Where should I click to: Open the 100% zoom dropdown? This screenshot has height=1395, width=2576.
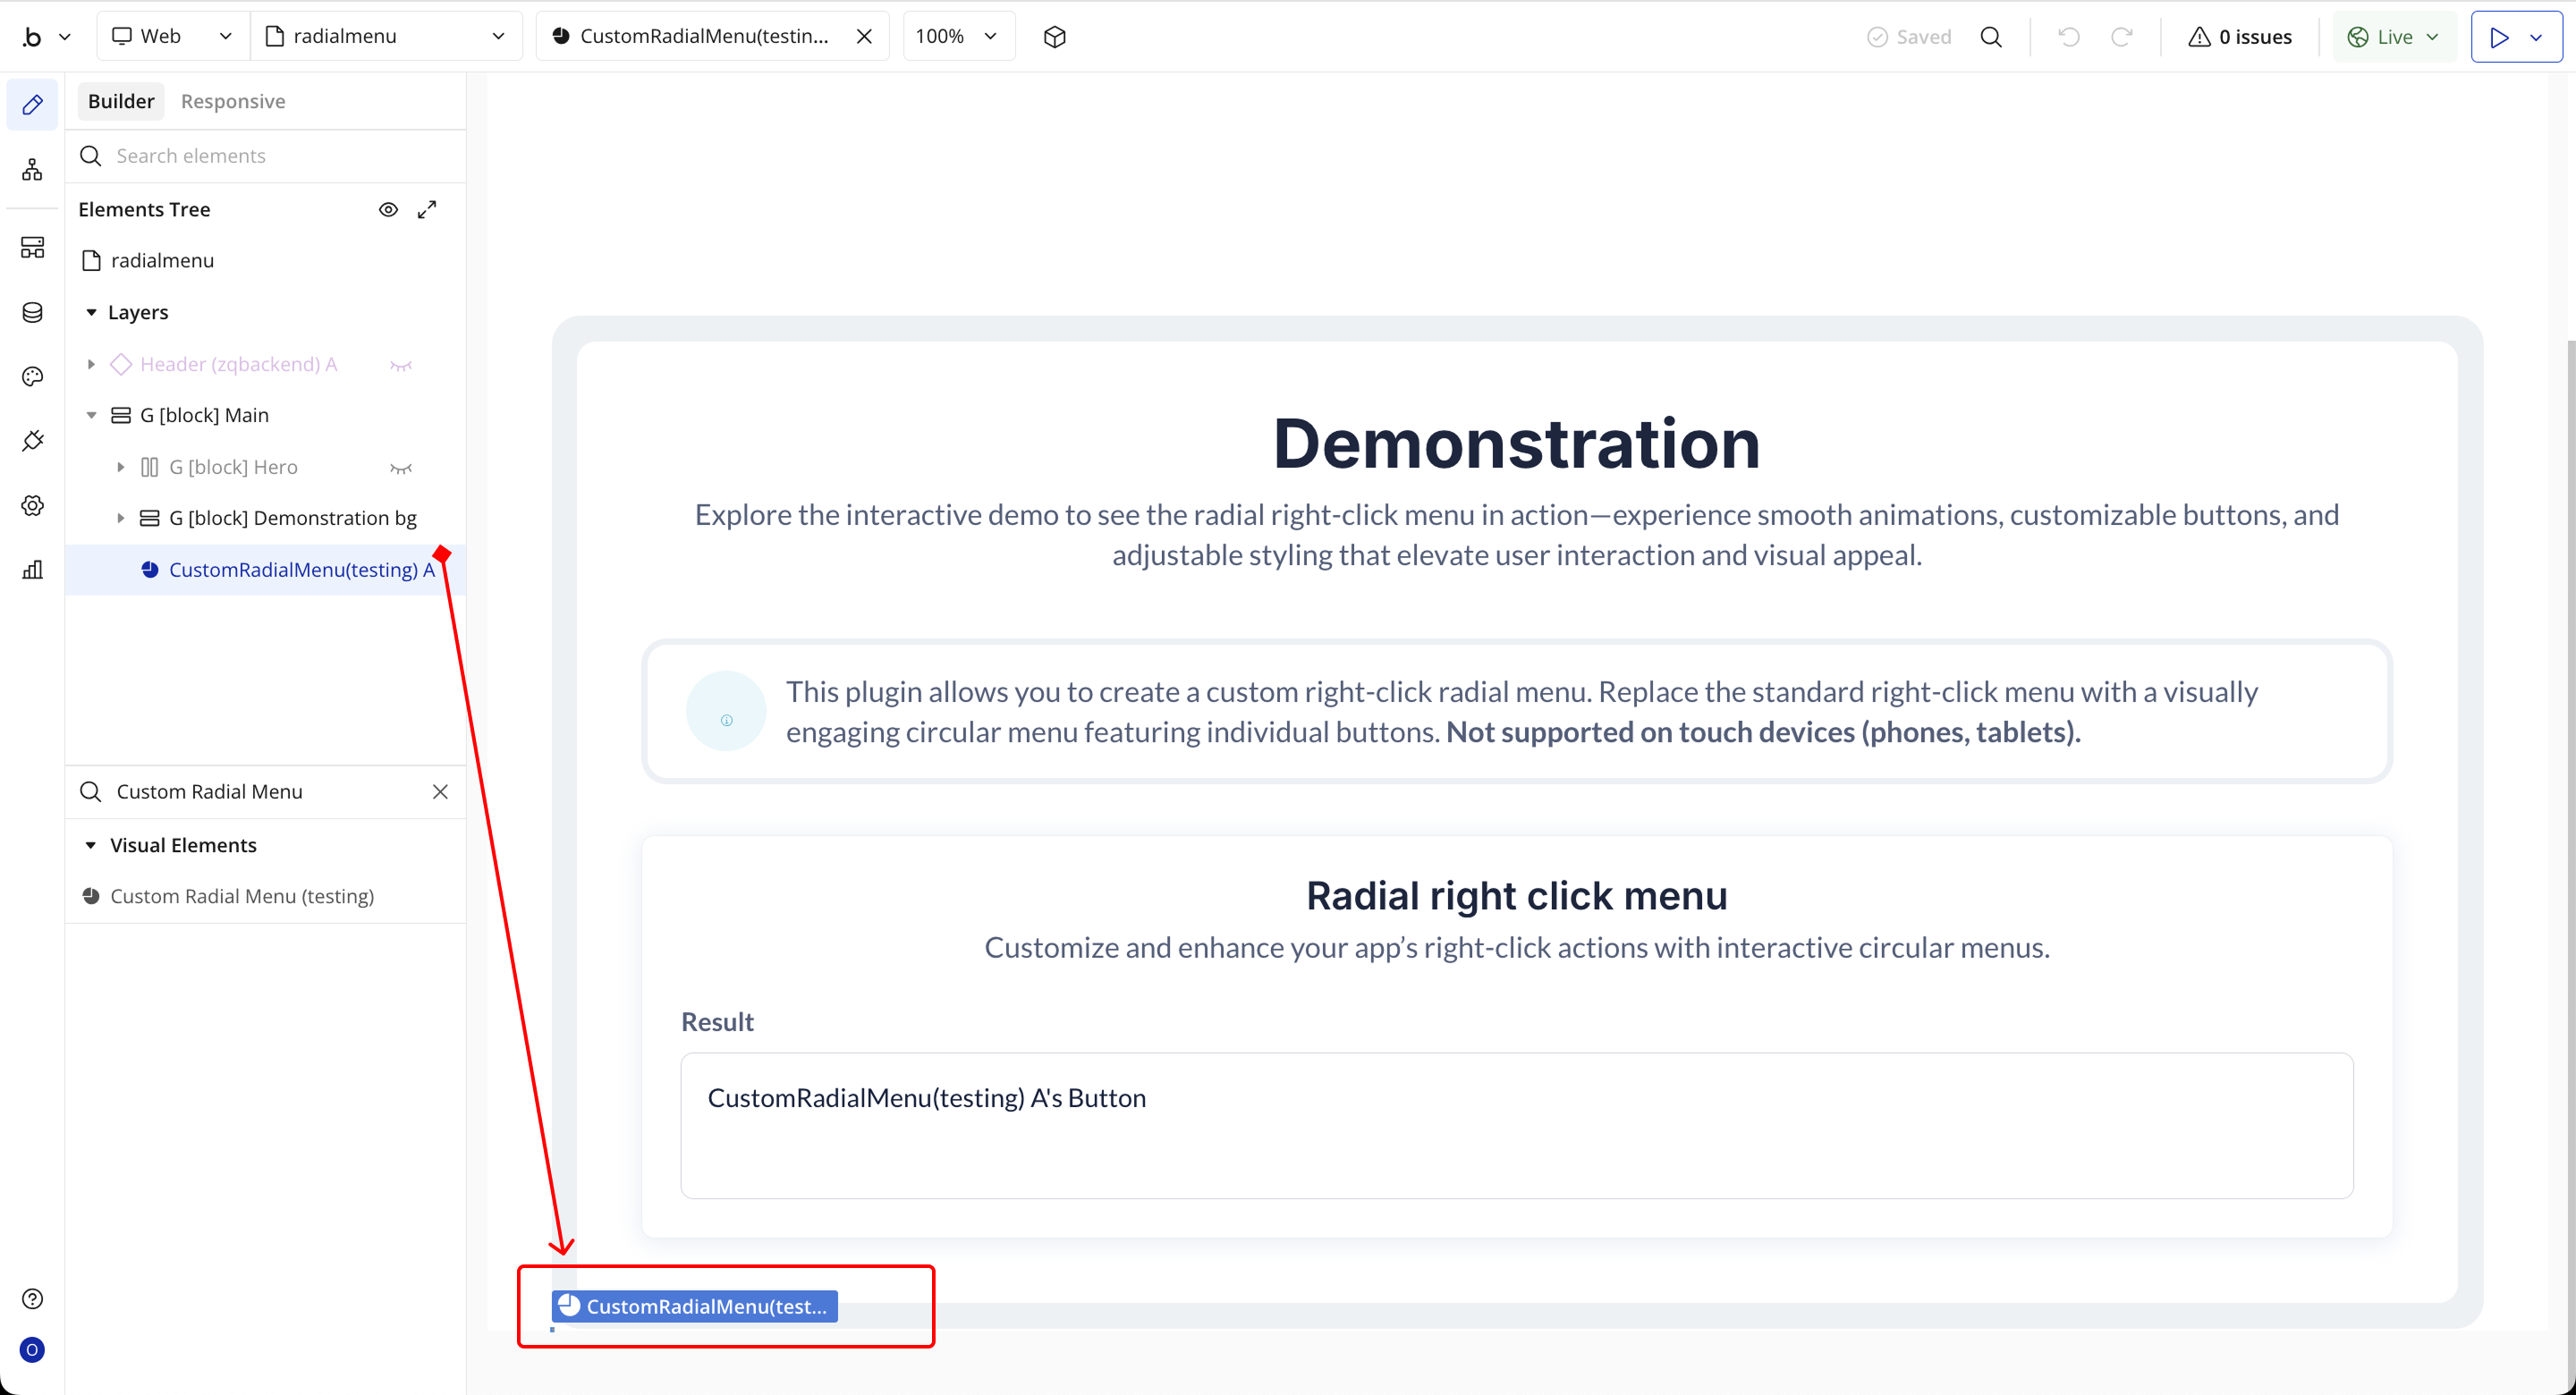[x=957, y=37]
